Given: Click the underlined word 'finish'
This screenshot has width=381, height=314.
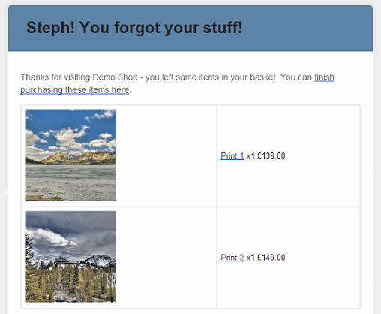Looking at the screenshot, I should tap(324, 77).
